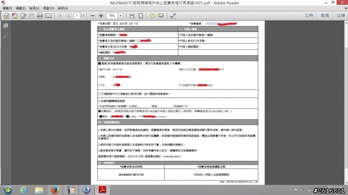Click the Adobe Reader title bar icon
The width and height of the screenshot is (348, 195).
point(3,3)
